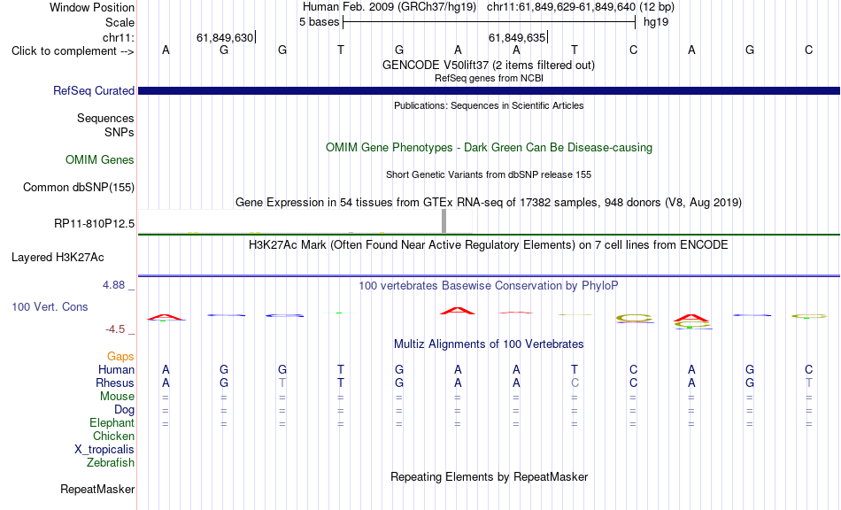Select the Common dbSNP(155) track label

tap(79, 187)
